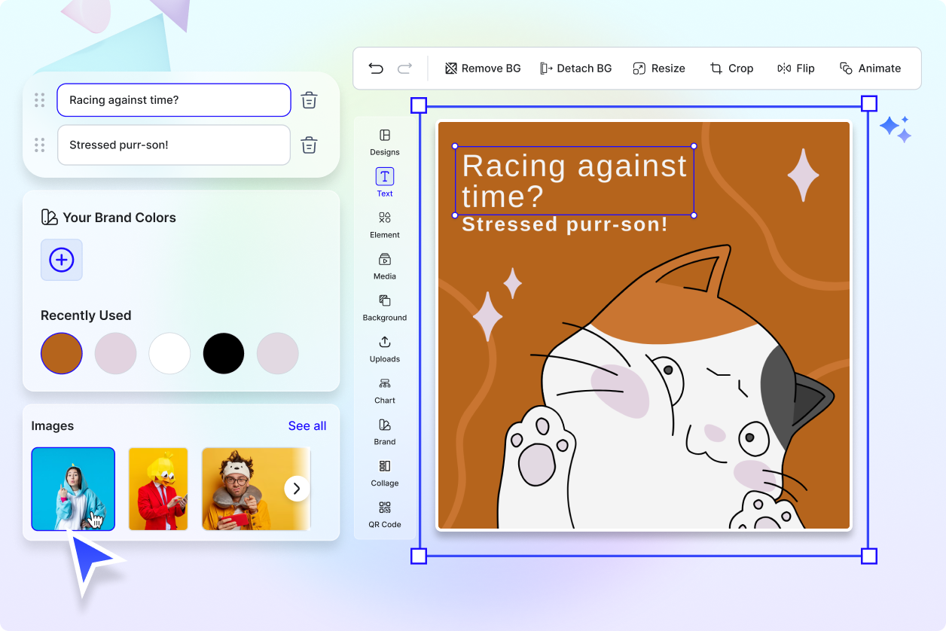Click Remove BG in the toolbar

click(482, 68)
